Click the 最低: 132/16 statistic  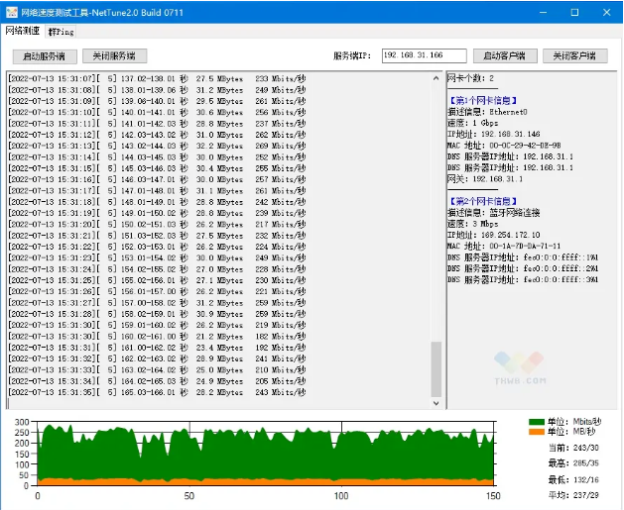click(x=573, y=480)
